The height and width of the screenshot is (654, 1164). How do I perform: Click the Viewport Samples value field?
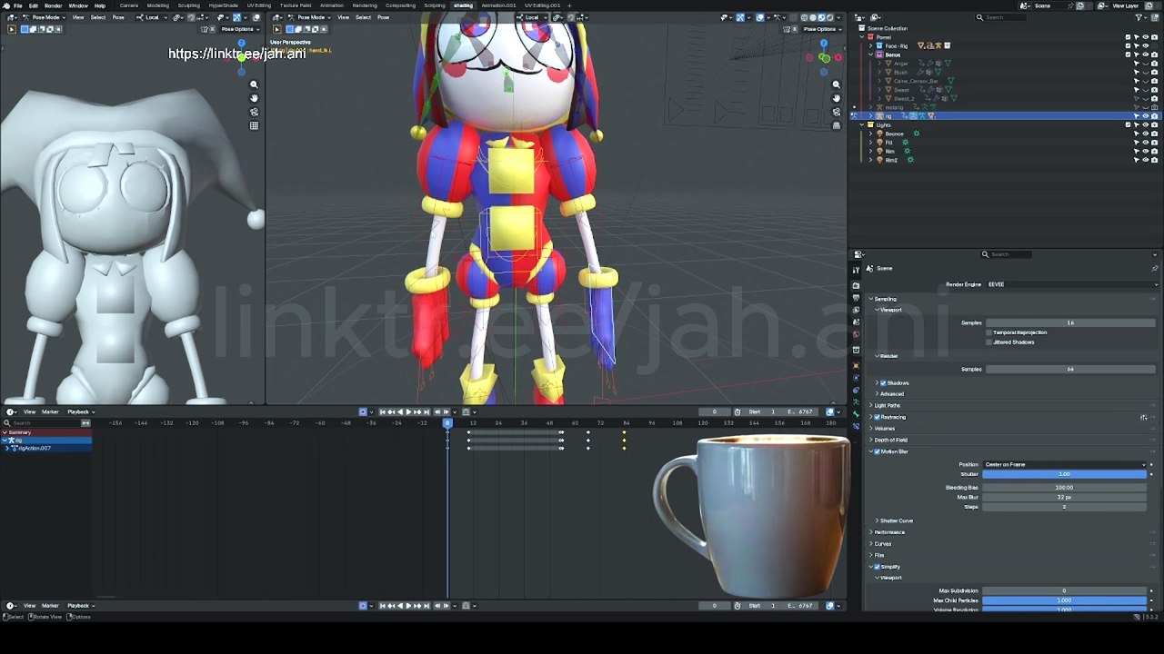point(1071,322)
